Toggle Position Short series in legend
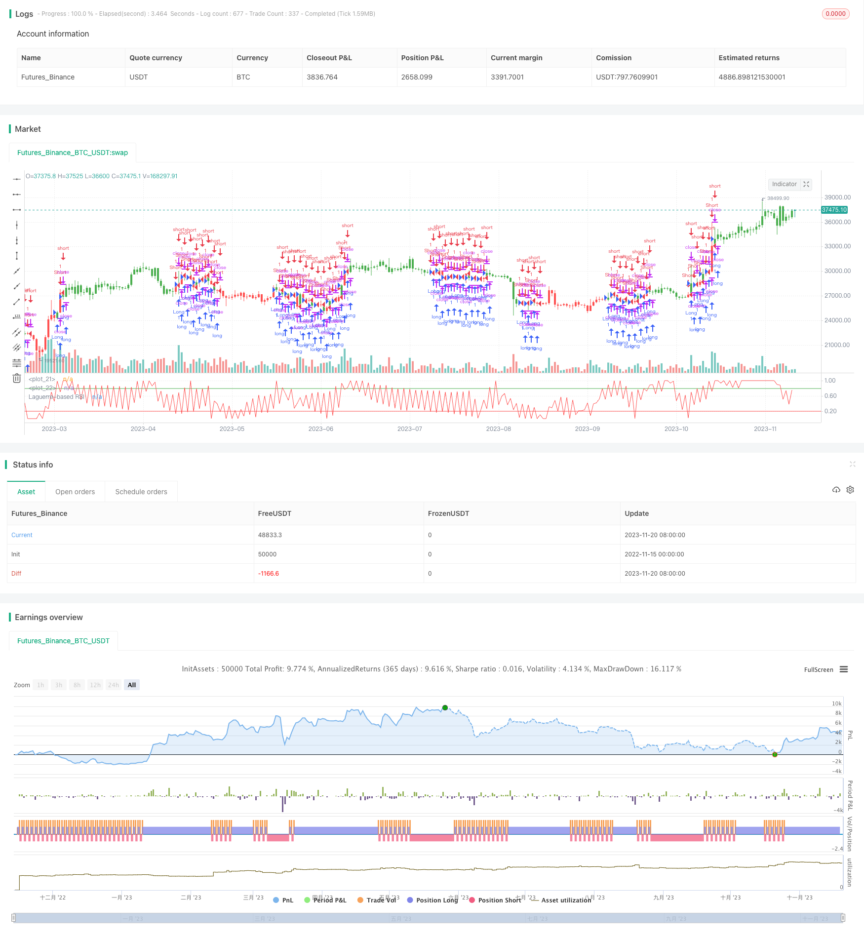864x937 pixels. coord(495,900)
